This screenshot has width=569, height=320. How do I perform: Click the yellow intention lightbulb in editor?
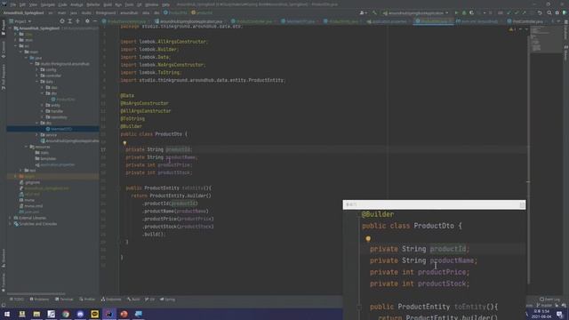tap(124, 143)
